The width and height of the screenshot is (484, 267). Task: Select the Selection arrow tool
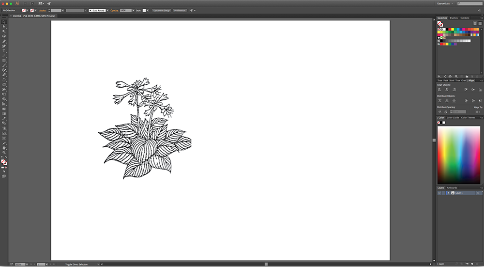pos(4,22)
